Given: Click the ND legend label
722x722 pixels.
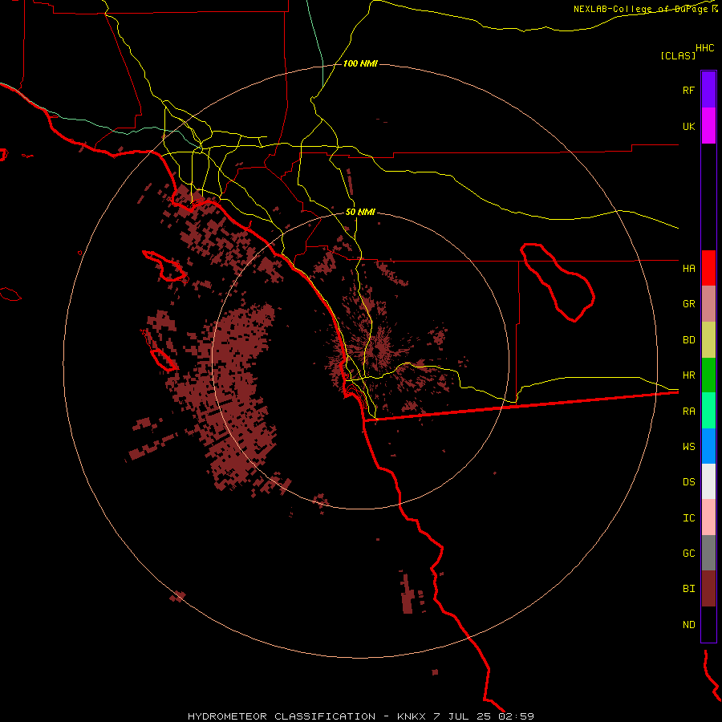Looking at the screenshot, I should point(688,624).
